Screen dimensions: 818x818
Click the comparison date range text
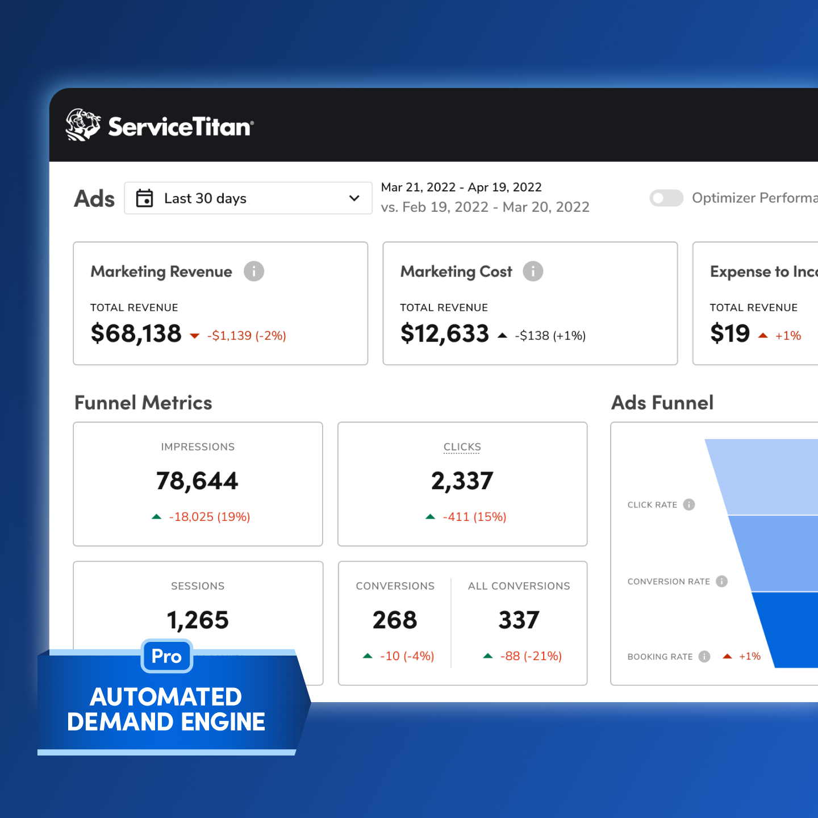pyautogui.click(x=486, y=206)
